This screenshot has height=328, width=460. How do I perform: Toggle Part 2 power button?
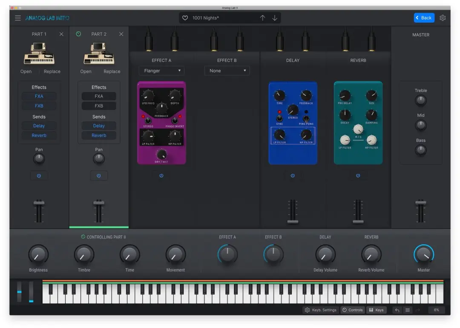click(x=98, y=176)
